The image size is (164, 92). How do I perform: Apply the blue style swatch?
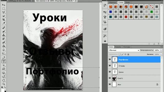tap(110, 12)
